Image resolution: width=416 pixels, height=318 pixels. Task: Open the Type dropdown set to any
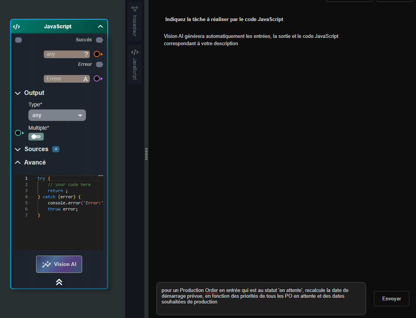(x=57, y=115)
